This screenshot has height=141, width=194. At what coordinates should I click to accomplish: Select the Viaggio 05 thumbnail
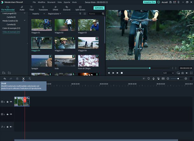65,43
